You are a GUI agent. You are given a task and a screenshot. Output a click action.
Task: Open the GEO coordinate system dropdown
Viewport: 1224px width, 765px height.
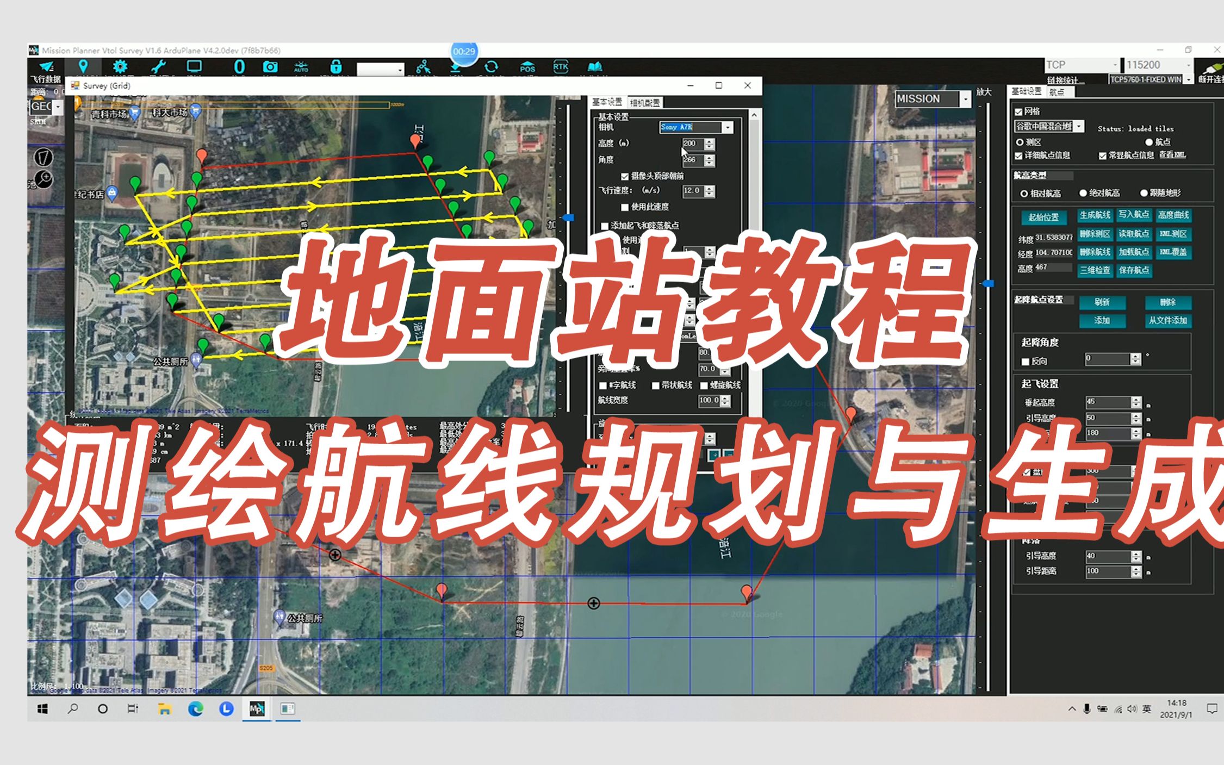[x=58, y=107]
